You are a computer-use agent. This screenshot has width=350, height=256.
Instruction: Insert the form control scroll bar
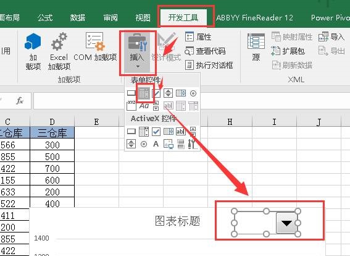coord(156,106)
